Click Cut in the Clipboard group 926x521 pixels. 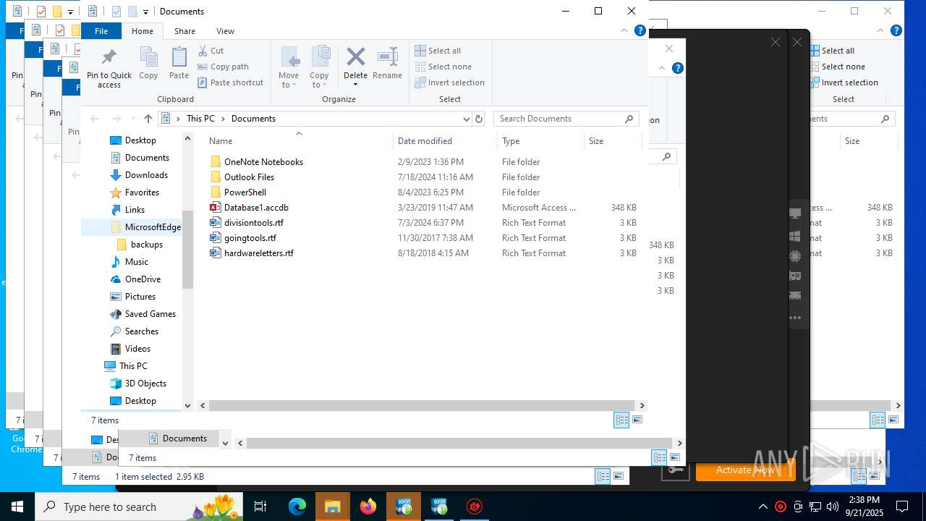click(211, 51)
